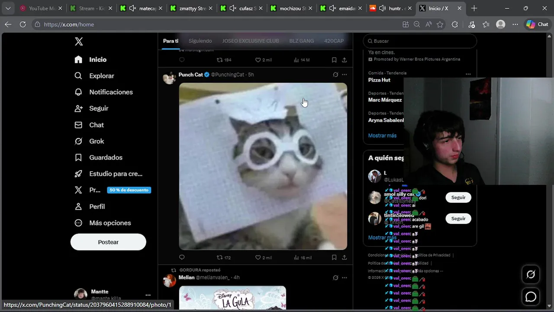
Task: Open the browser tab list chevron
Action: click(x=8, y=8)
